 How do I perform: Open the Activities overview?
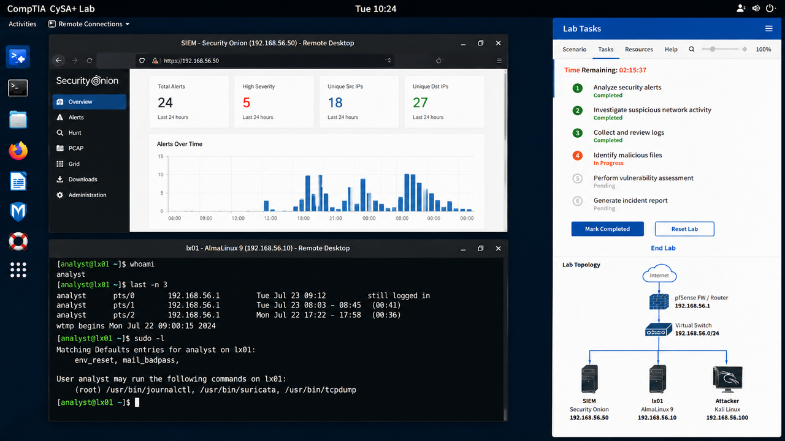click(x=23, y=24)
